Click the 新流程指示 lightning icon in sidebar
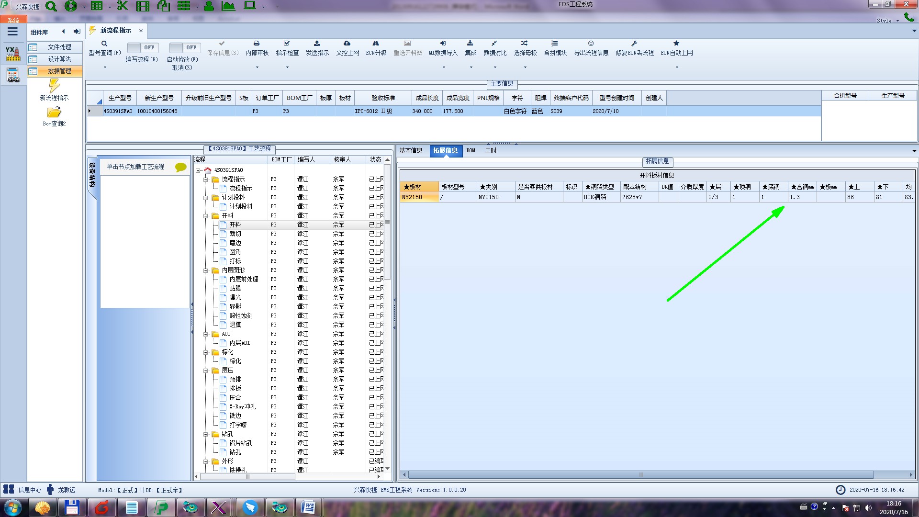 [x=54, y=86]
